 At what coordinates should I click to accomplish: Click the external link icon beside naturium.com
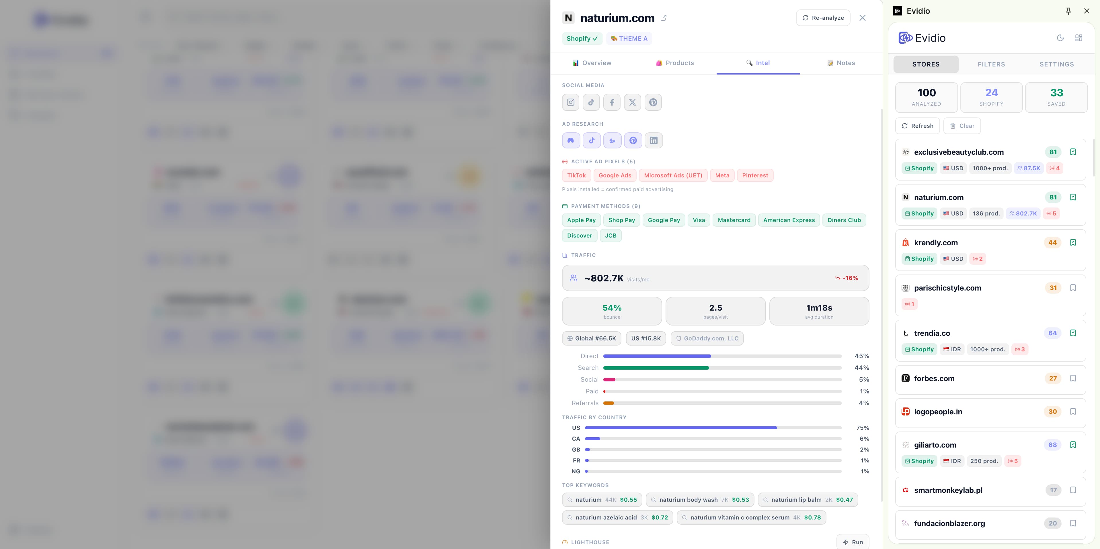pyautogui.click(x=664, y=18)
